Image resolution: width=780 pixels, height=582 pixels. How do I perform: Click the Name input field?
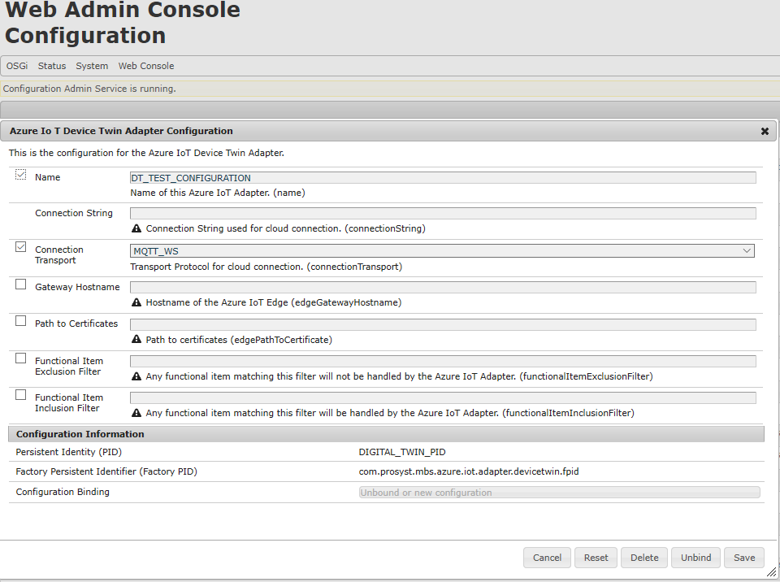click(443, 177)
